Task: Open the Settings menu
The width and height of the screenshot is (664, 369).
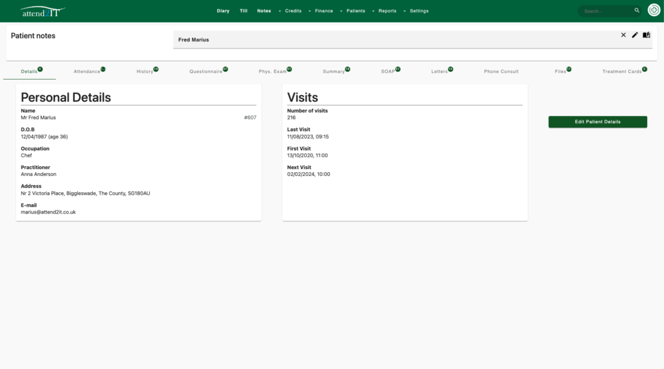Action: click(420, 11)
